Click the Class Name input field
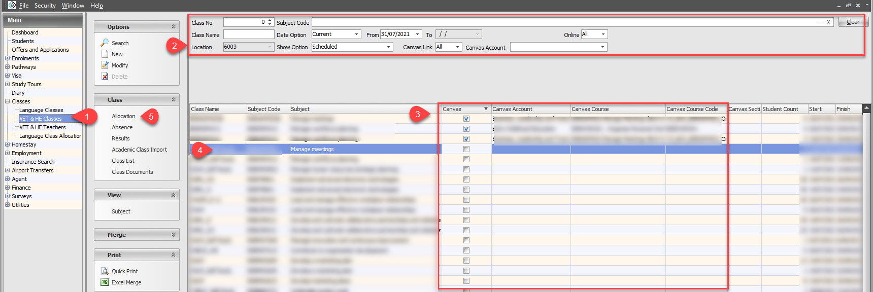The height and width of the screenshot is (292, 873). (x=249, y=34)
